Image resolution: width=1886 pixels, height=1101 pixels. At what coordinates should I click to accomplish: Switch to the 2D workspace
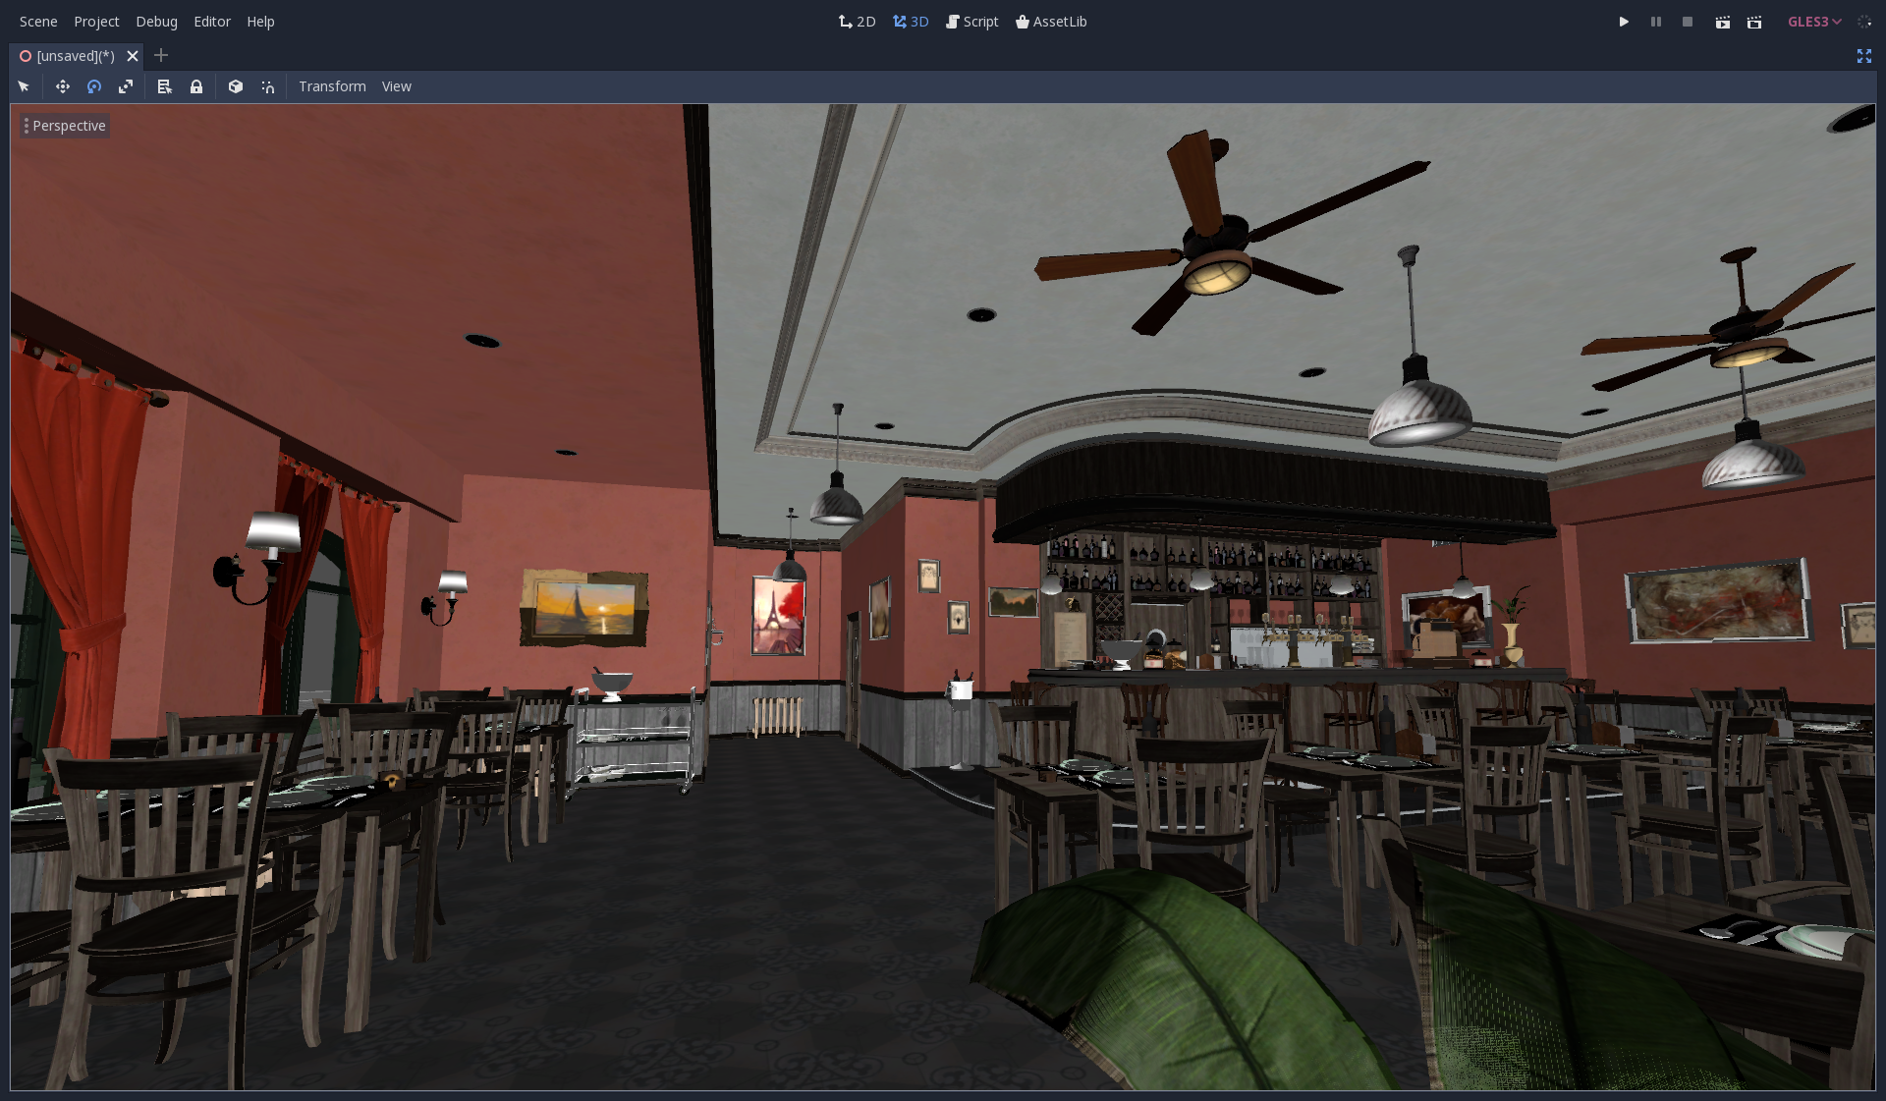coord(856,22)
